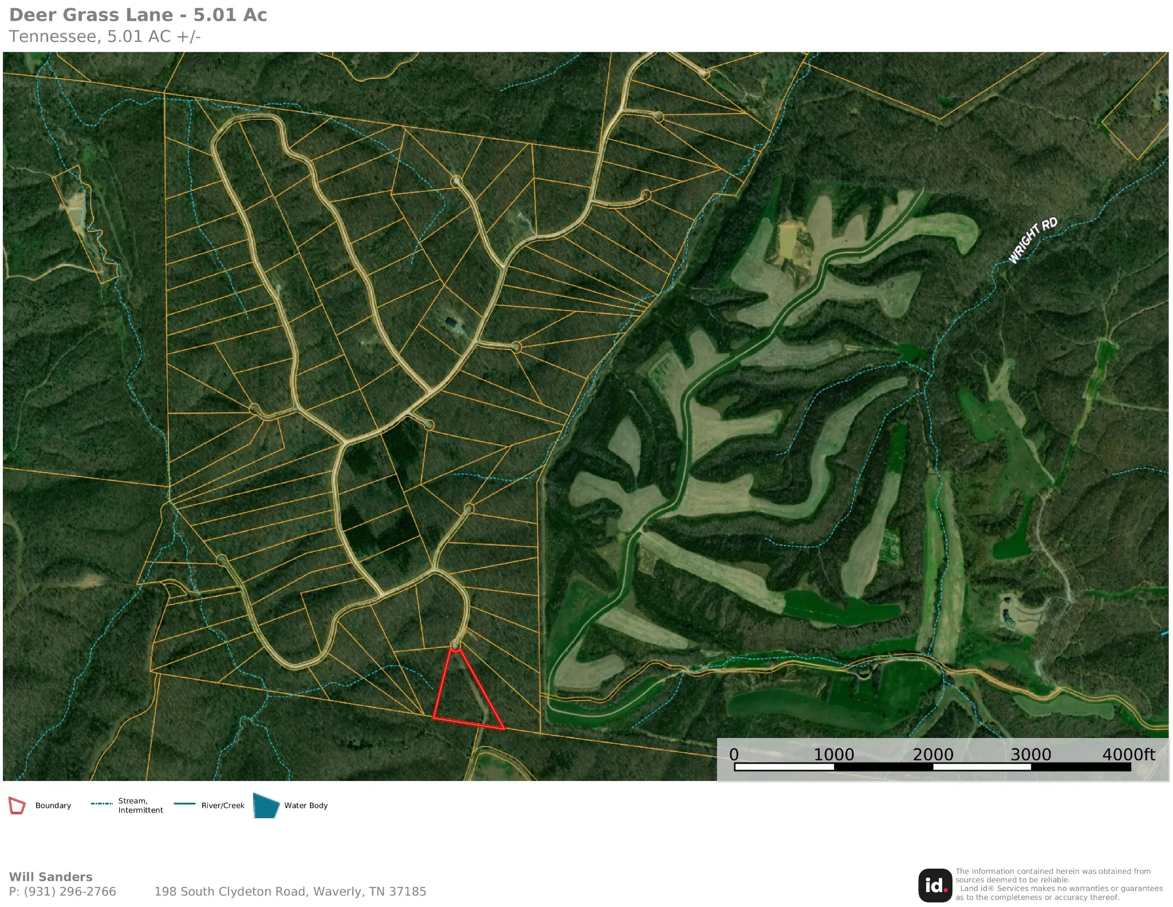Click the cul-de-sac above the red parcel
Viewport: 1173px width, 907px height.
pyautogui.click(x=456, y=645)
